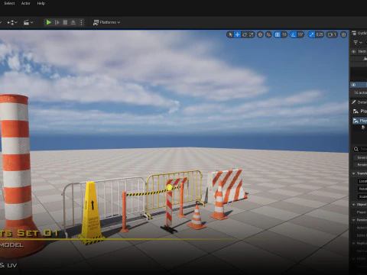Open the Platforms dropdown

coord(106,22)
